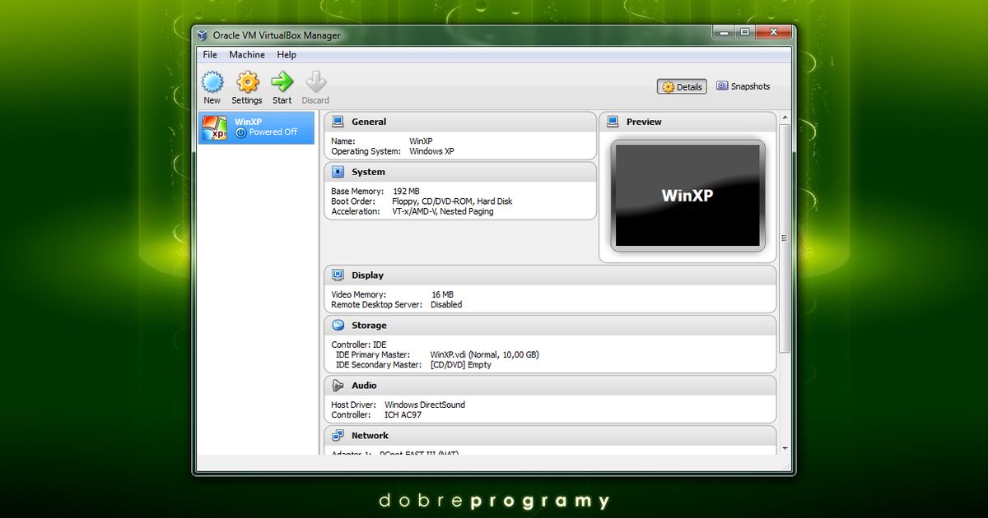This screenshot has width=988, height=518.
Task: Click audio Controller value ICH AC97
Action: point(403,414)
